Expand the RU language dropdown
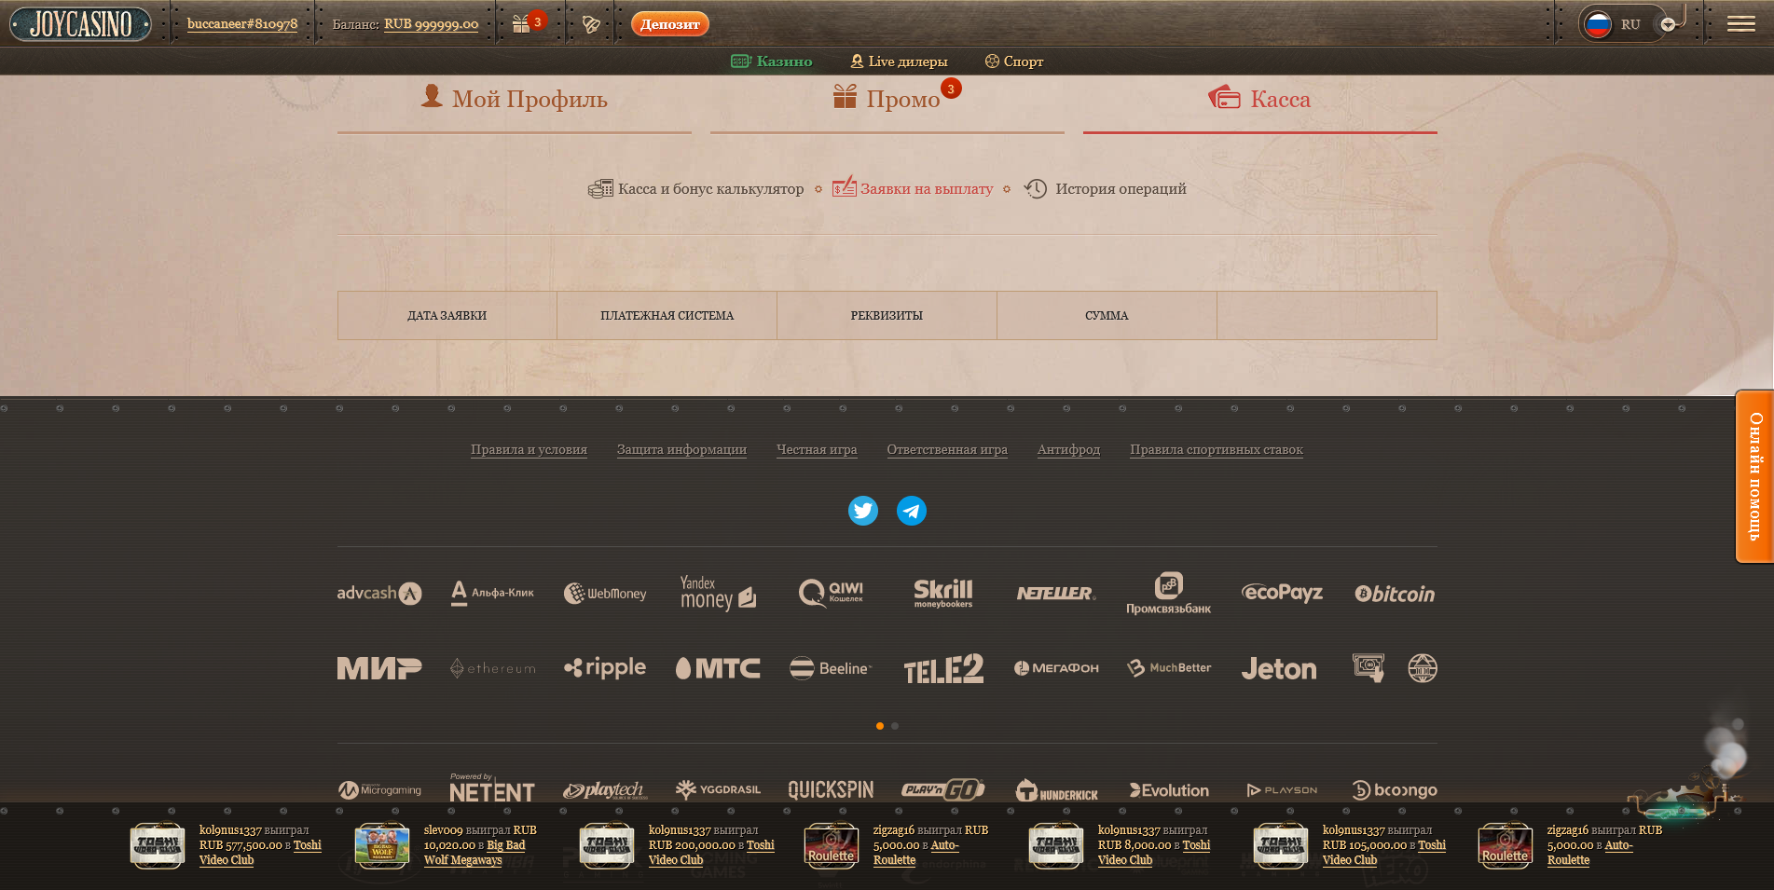This screenshot has height=890, width=1774. click(1668, 25)
